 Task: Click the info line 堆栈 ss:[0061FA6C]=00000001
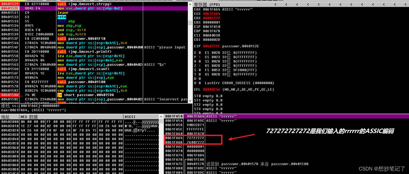pos(30,106)
